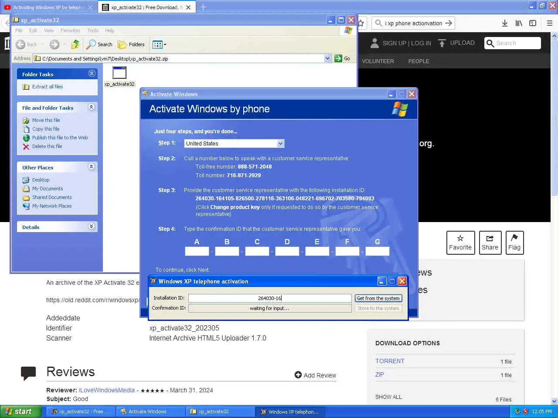
Task: Open the Tools menu in Explorer
Action: tap(93, 30)
